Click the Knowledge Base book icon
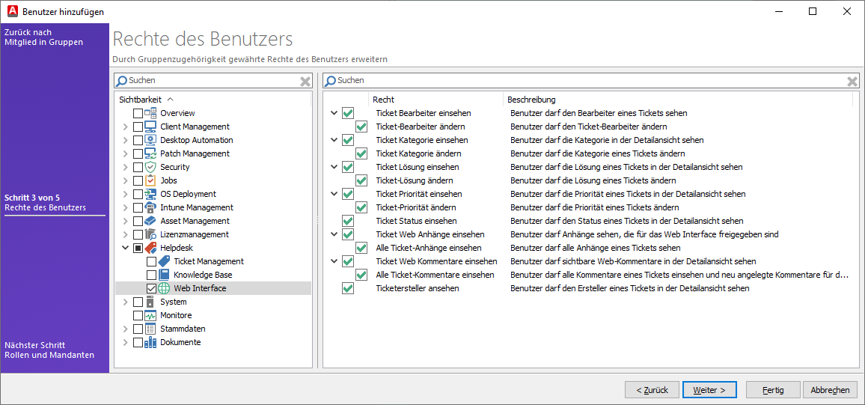Viewport: 865px width, 405px height. click(x=164, y=275)
